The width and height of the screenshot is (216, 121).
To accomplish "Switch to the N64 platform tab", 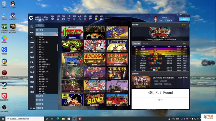I will click(32, 72).
